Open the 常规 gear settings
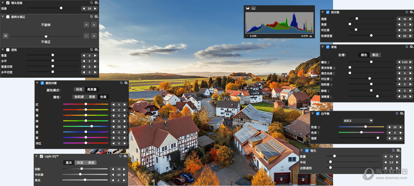This screenshot has width=414, height=186. (x=411, y=47)
